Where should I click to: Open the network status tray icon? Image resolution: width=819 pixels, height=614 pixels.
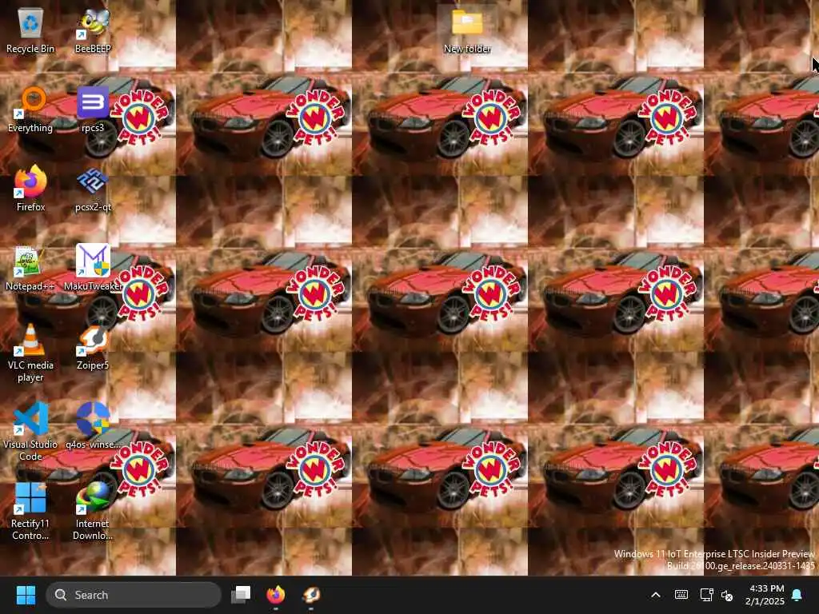point(706,595)
